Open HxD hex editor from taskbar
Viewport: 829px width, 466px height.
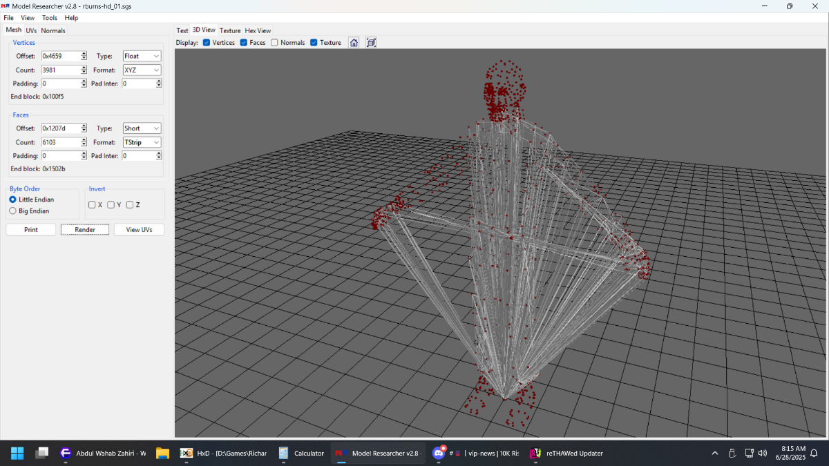(x=222, y=454)
